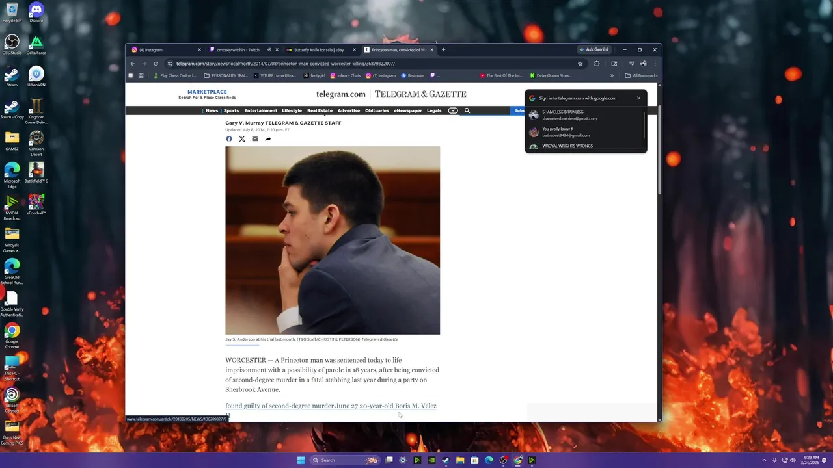Open Restream bookmark
Viewport: 833px width, 468px height.
tap(412, 75)
